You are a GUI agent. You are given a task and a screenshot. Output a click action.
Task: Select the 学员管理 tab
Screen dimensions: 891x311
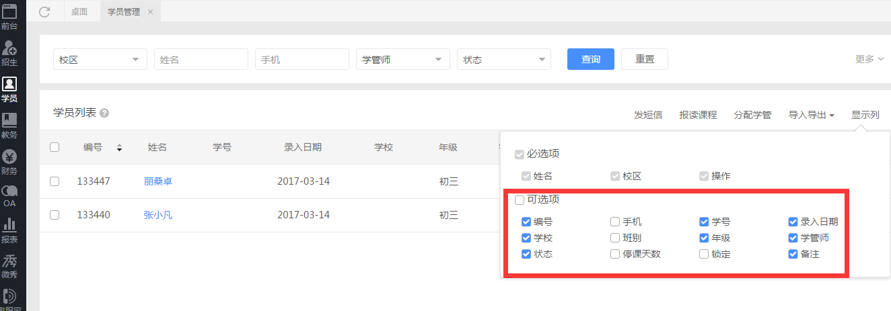124,11
